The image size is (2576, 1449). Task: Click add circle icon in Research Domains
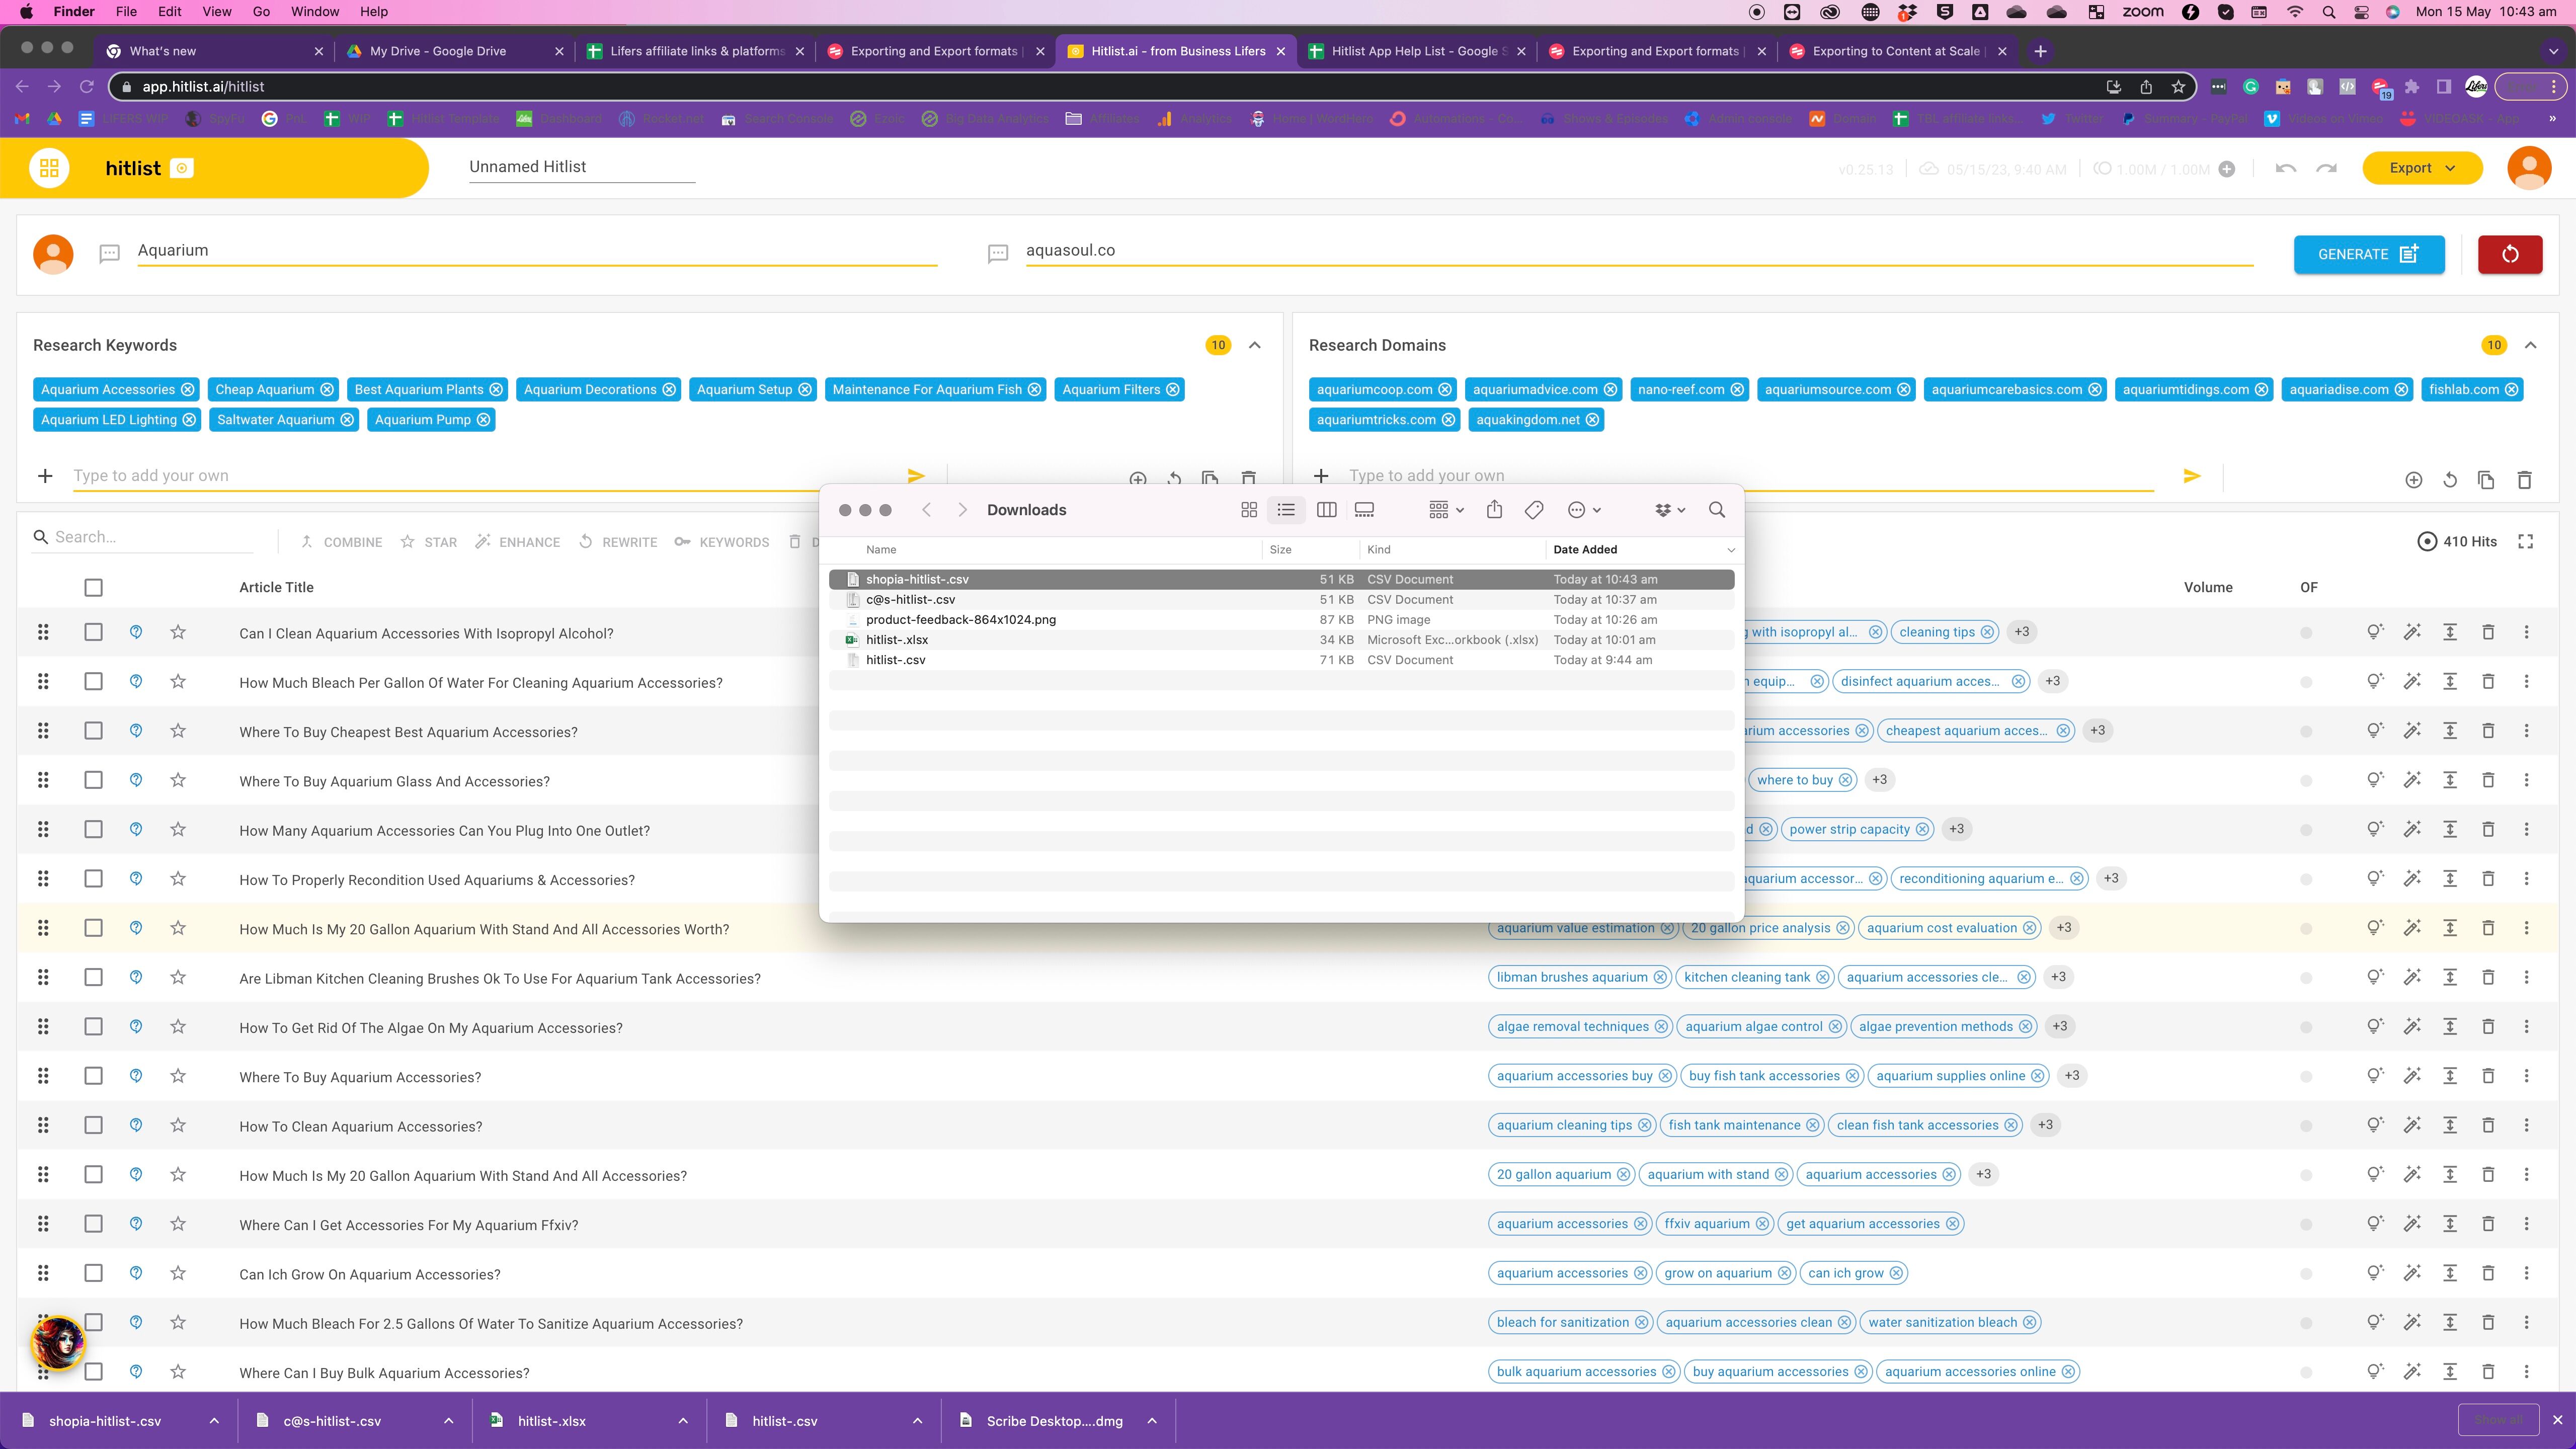(x=2413, y=480)
